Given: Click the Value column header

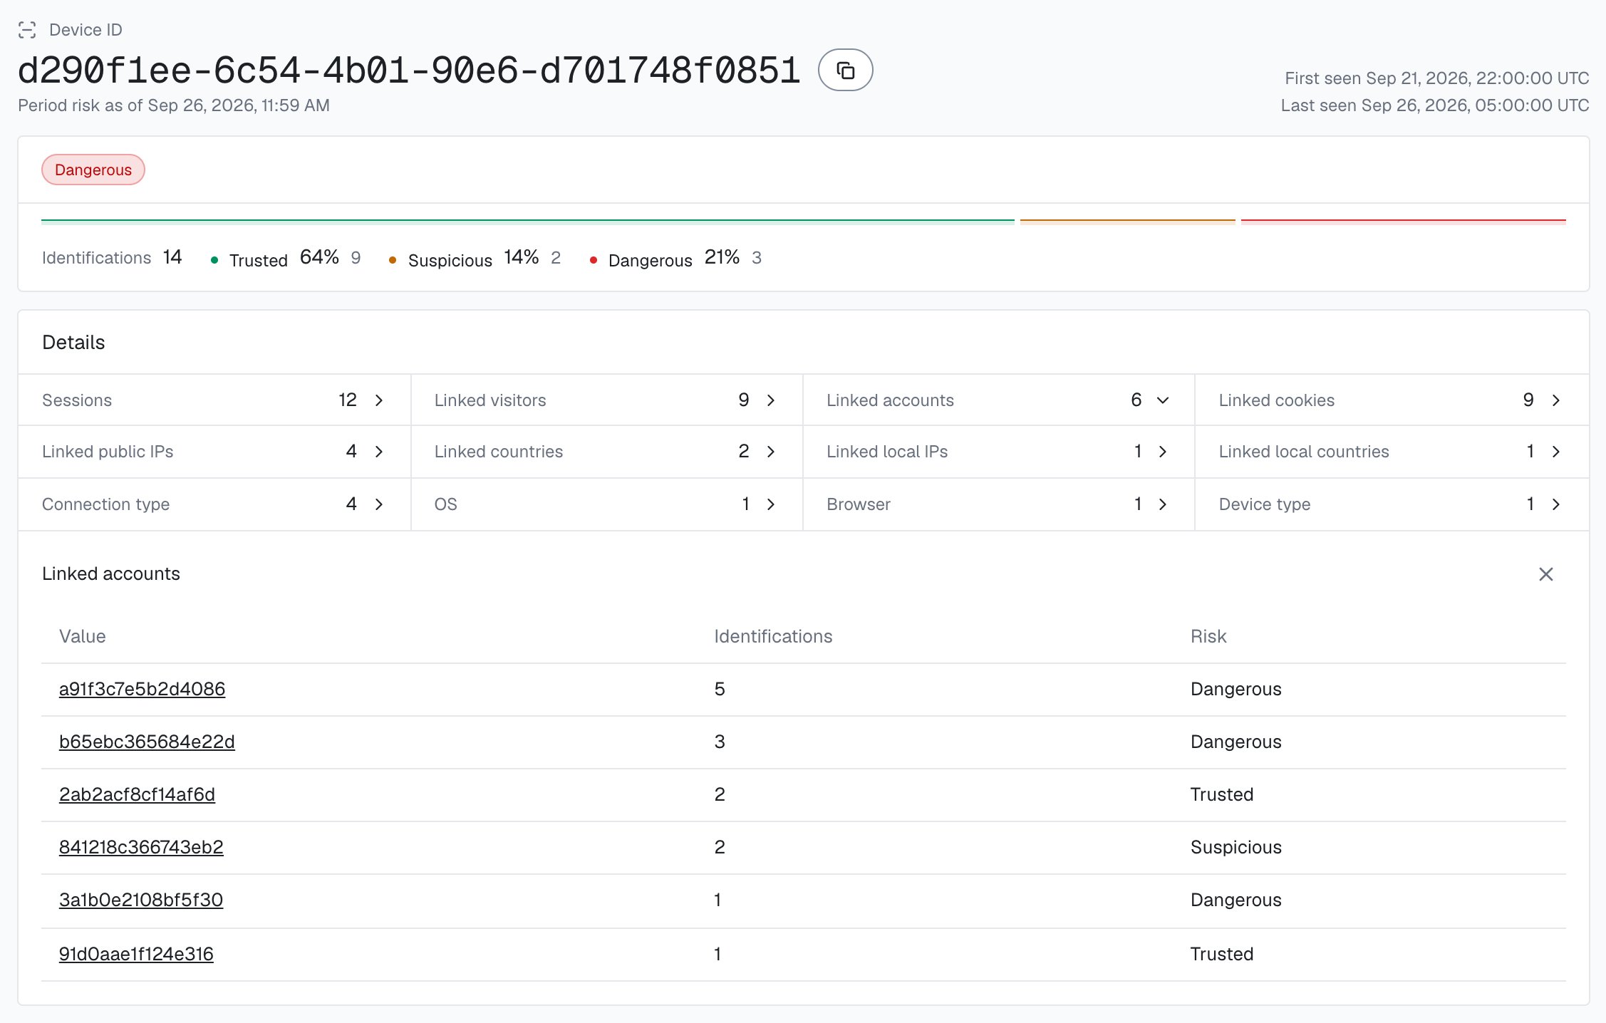Looking at the screenshot, I should pos(83,636).
